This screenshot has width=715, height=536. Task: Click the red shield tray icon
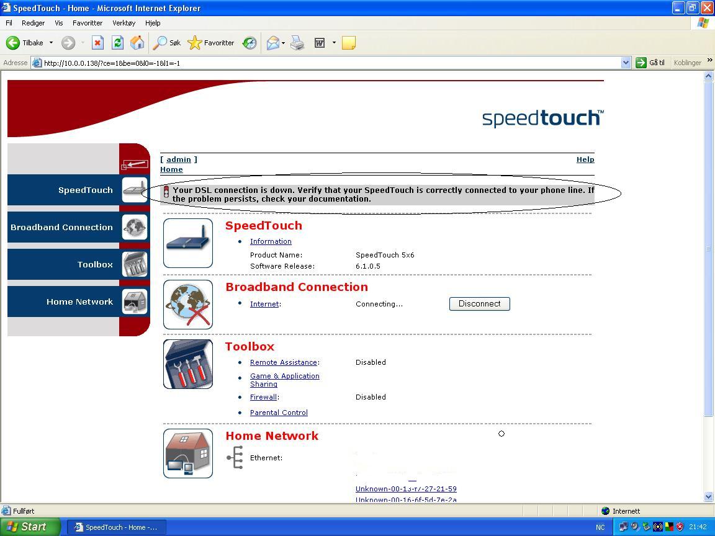(x=680, y=527)
